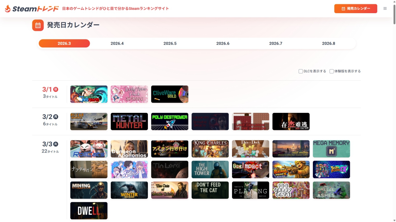Click the Steam Trend flame logo

pyautogui.click(x=8, y=9)
